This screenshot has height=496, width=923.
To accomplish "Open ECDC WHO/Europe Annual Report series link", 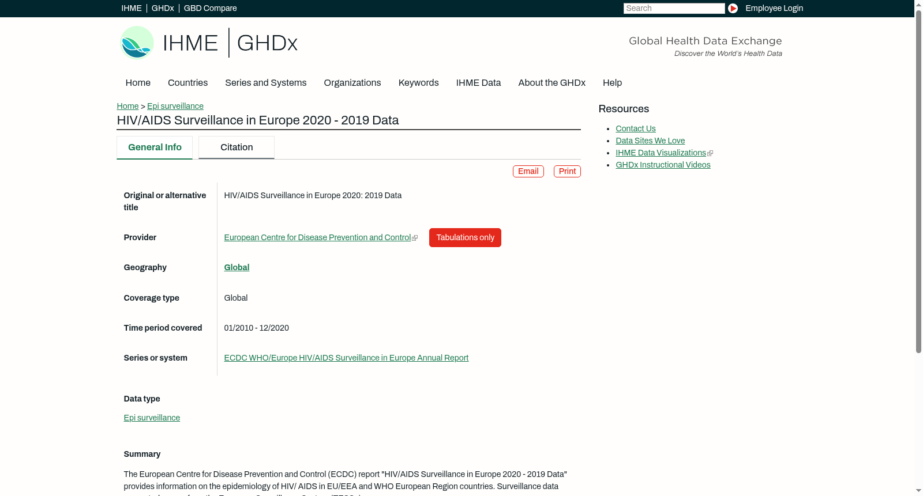I will [x=346, y=358].
